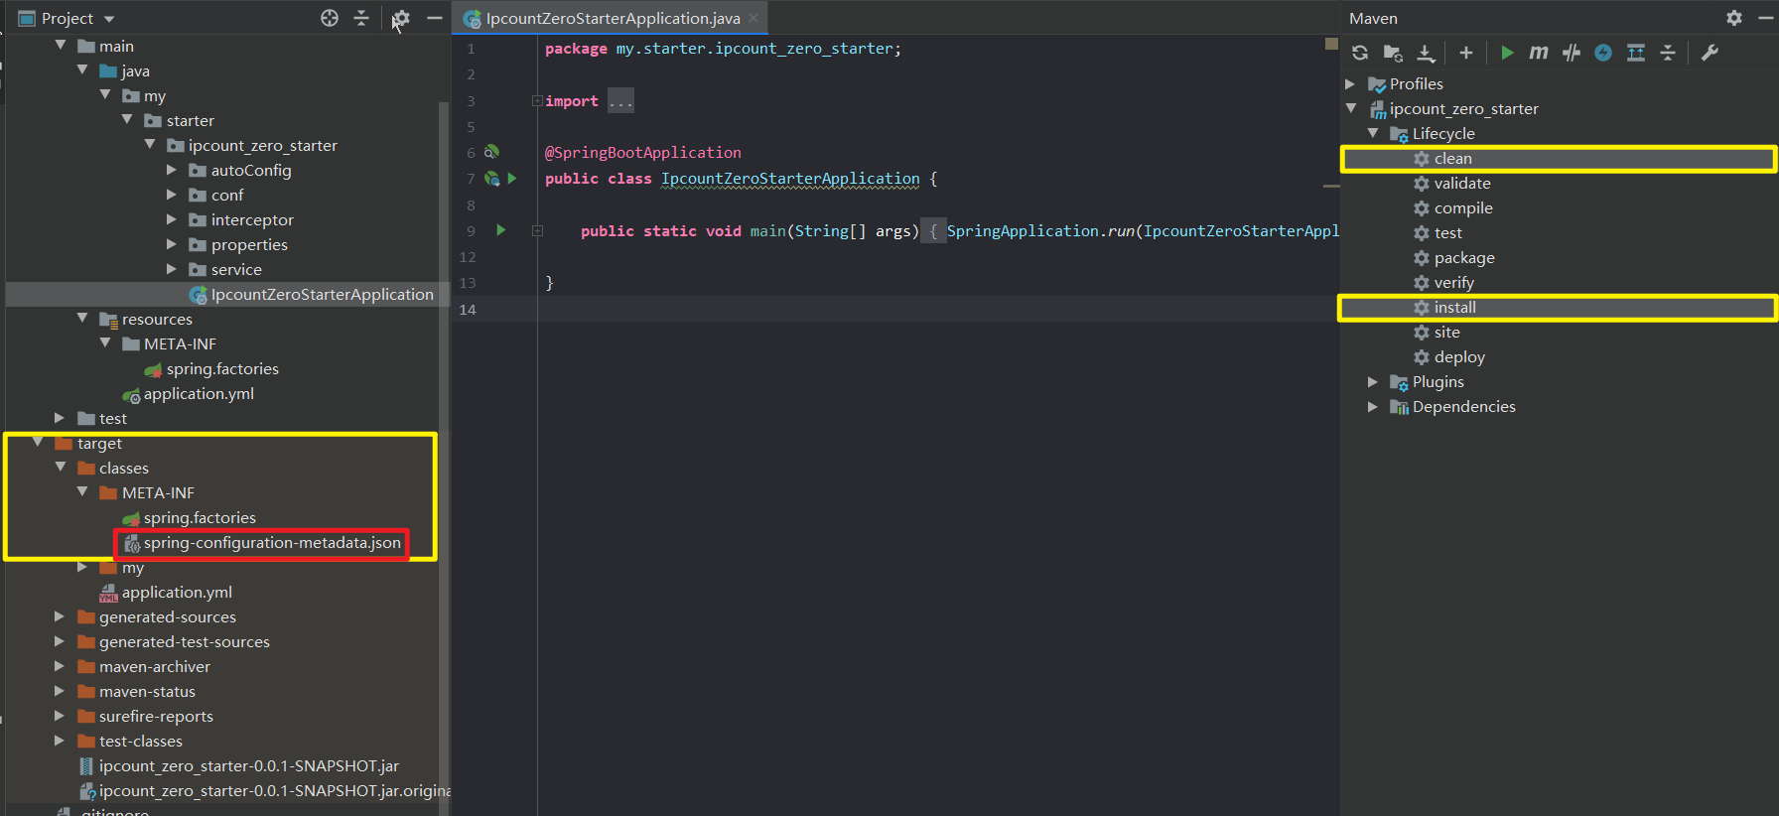Locate opened file in Project tree

point(330,18)
